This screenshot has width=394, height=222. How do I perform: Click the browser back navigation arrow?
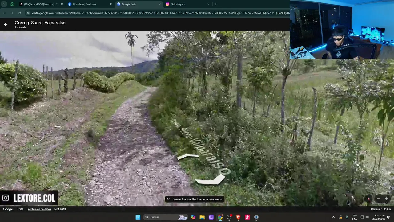point(4,13)
